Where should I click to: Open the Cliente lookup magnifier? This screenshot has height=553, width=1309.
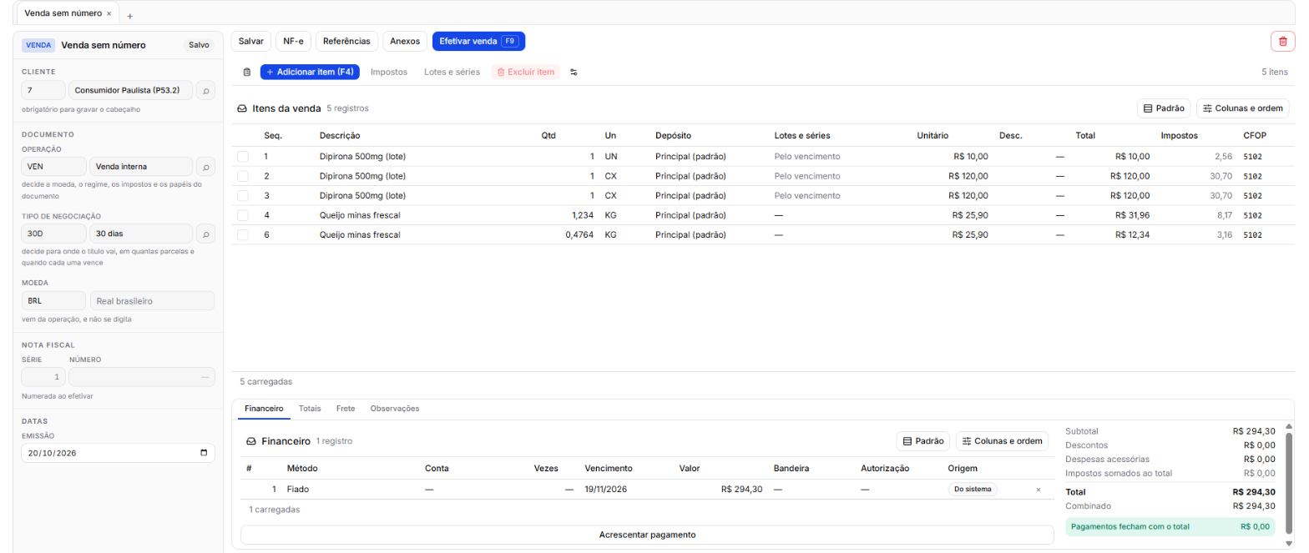pyautogui.click(x=205, y=90)
